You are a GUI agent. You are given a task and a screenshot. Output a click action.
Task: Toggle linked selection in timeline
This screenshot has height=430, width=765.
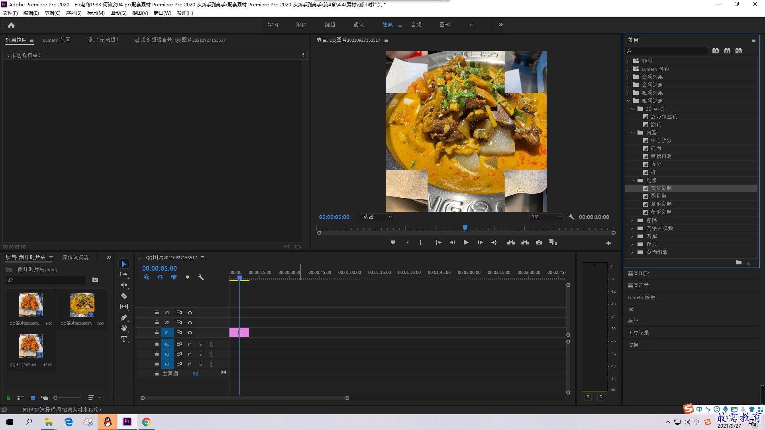tap(174, 277)
